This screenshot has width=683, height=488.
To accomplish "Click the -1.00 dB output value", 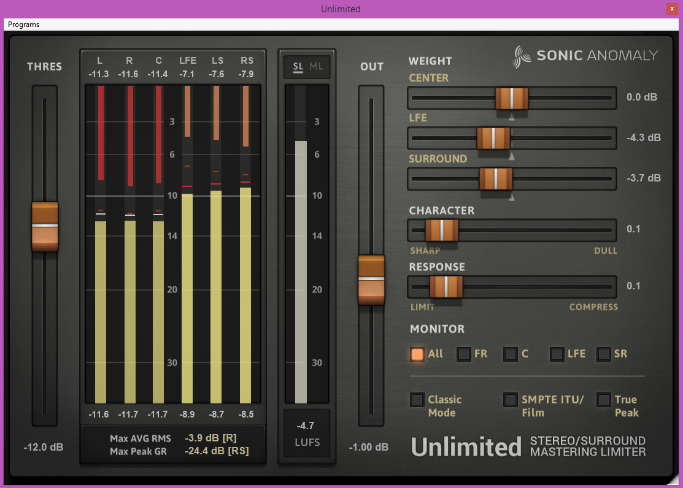I will (x=369, y=447).
